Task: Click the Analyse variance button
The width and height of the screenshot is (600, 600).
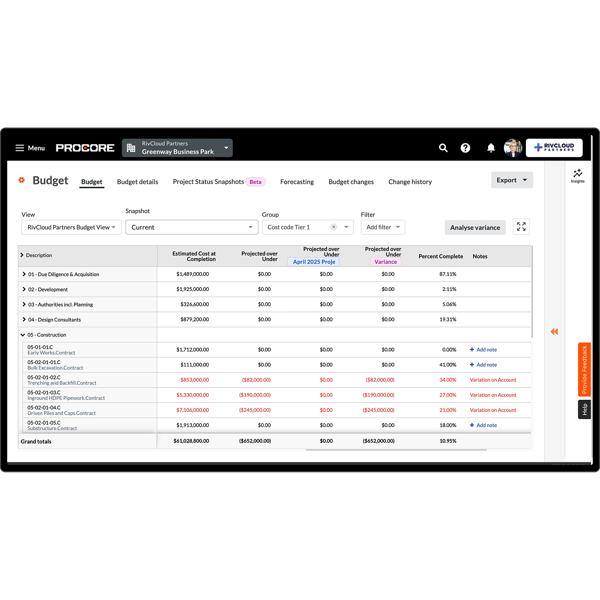Action: (475, 227)
